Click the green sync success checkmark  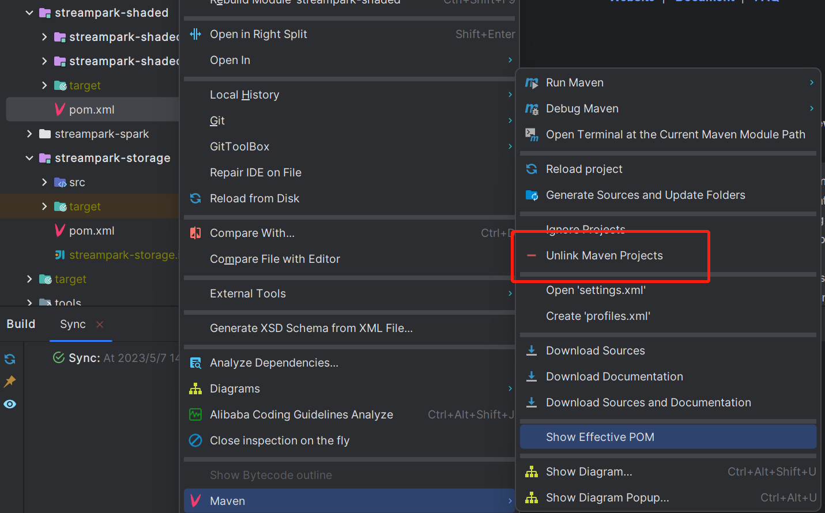[59, 357]
